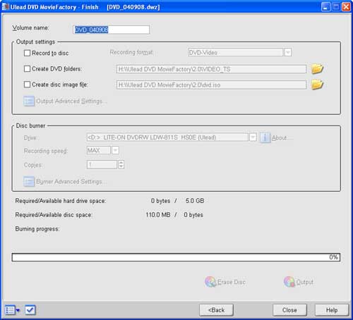The height and width of the screenshot is (320, 353).
Task: Browse folder icon for DVD folders path
Action: [x=317, y=69]
